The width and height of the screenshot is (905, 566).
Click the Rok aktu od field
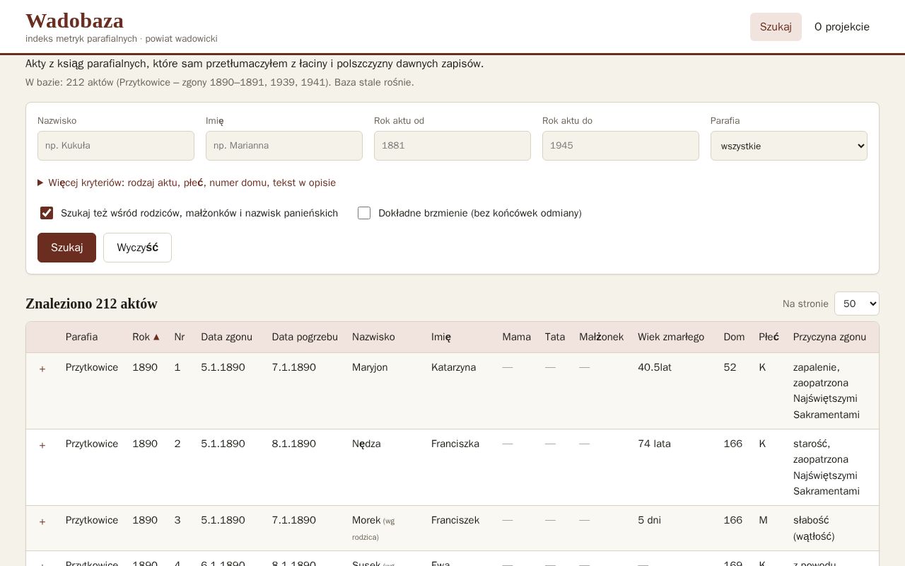[452, 146]
